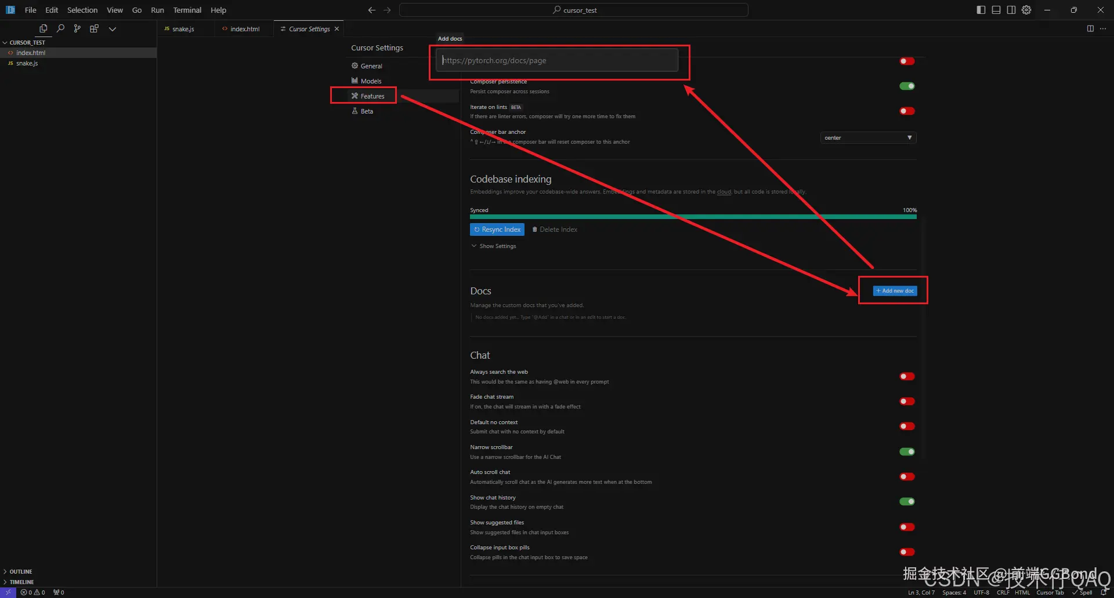
Task: Click the Add docs URL input
Action: coord(557,60)
